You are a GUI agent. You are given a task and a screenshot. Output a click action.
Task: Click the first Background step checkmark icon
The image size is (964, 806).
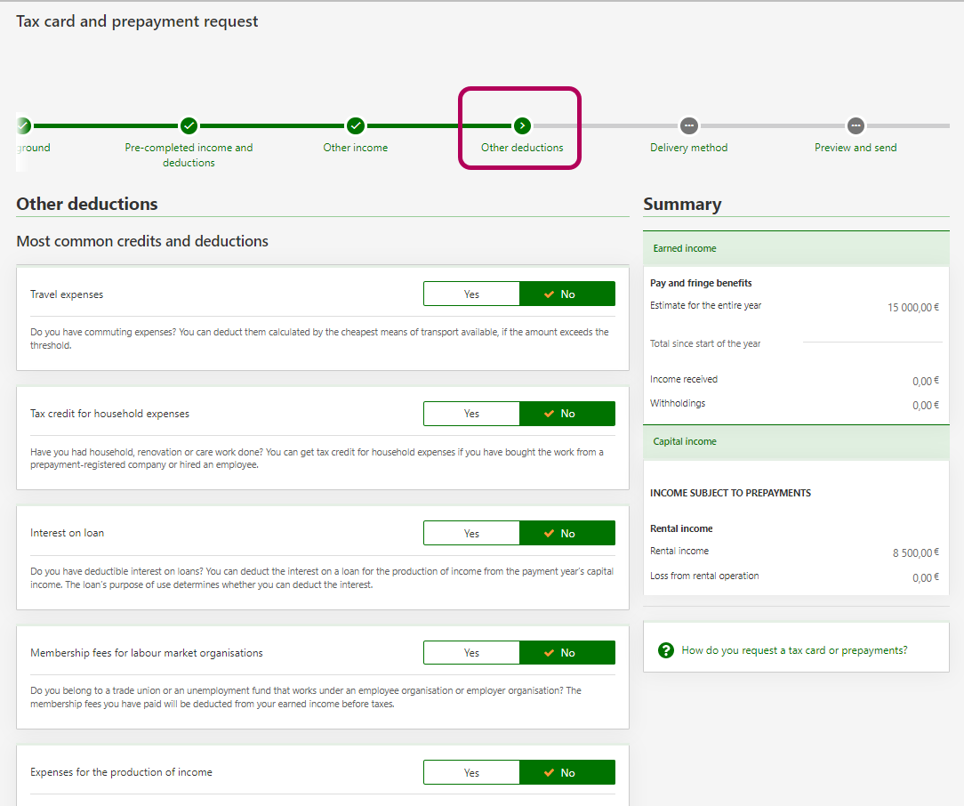(22, 125)
